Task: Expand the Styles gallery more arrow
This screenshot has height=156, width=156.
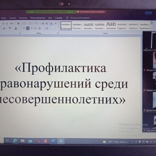Action: [151, 29]
